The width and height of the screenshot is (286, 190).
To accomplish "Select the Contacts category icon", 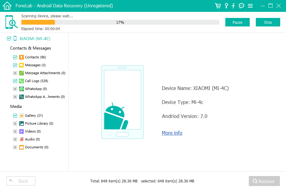I will point(21,57).
